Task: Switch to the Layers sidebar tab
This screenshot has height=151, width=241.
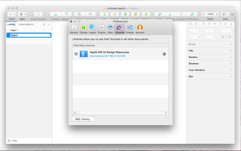Action: (11, 24)
